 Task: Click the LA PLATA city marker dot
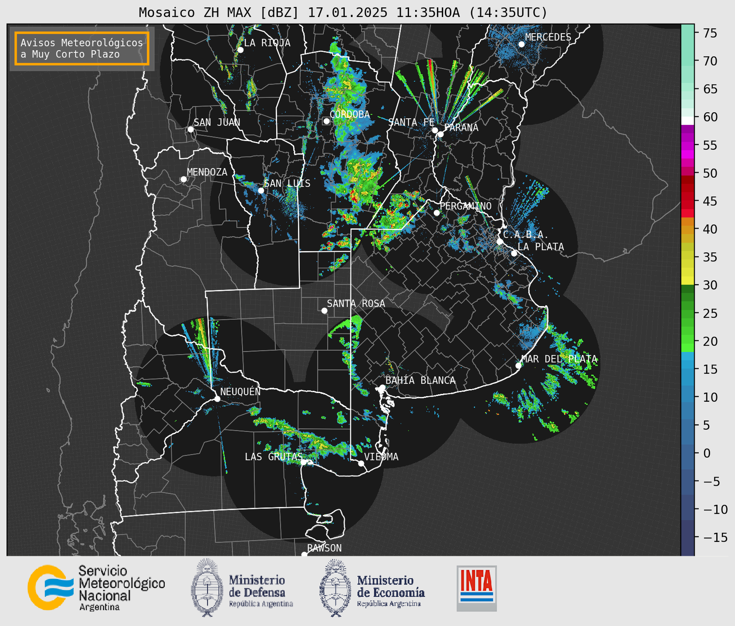[514, 253]
